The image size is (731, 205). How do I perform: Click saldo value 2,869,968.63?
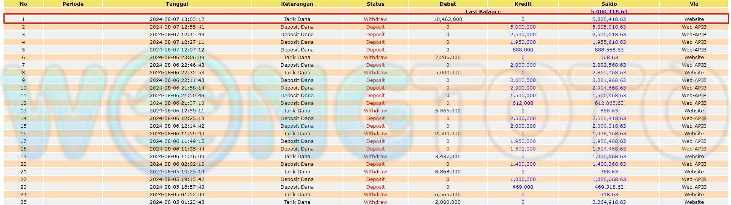click(x=609, y=73)
